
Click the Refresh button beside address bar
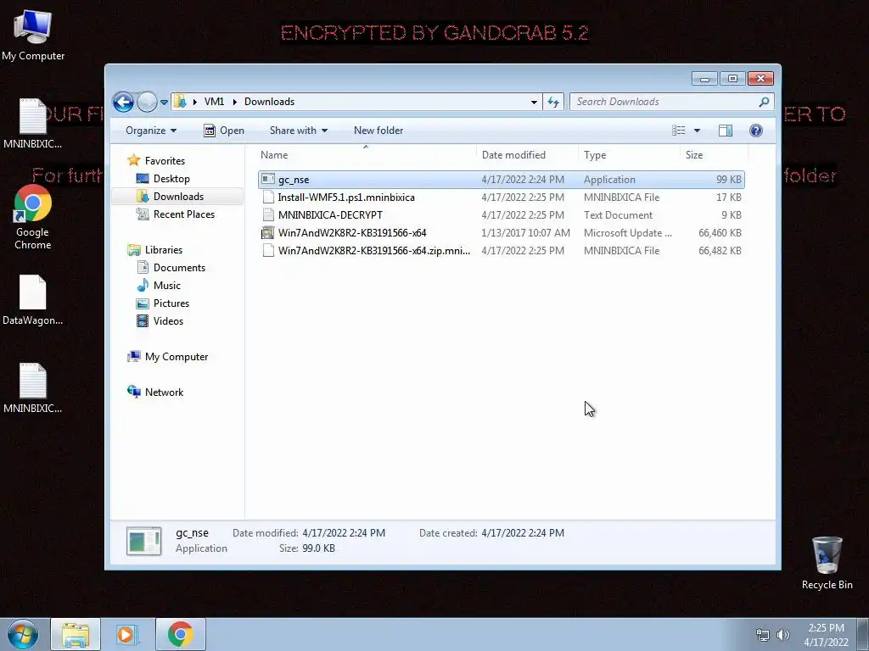tap(553, 102)
